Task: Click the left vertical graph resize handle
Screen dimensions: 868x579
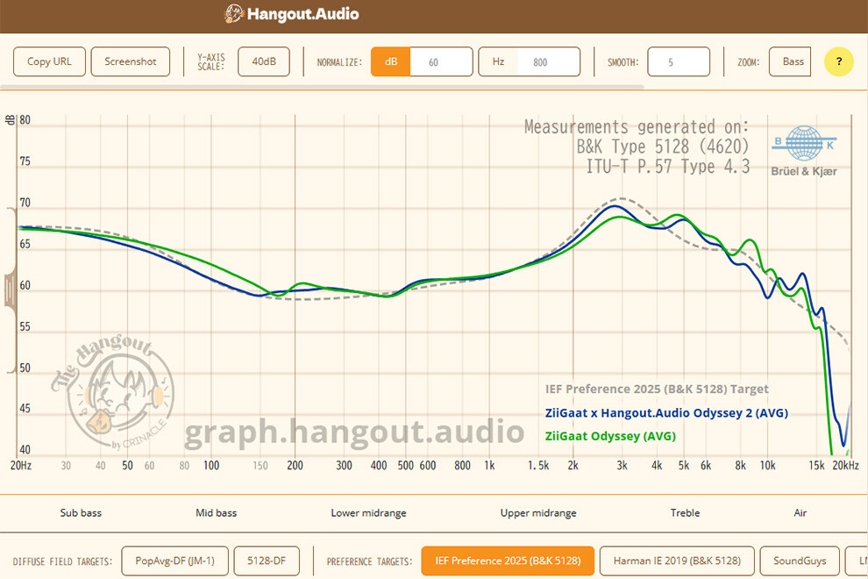Action: tap(10, 289)
